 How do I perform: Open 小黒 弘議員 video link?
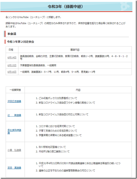click(14, 150)
